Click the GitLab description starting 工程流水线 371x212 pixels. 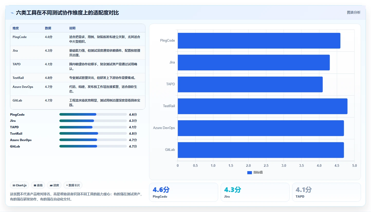tap(105, 103)
